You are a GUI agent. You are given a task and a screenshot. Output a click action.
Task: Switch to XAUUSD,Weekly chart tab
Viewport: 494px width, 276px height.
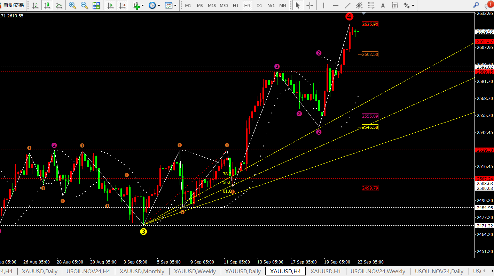195,271
